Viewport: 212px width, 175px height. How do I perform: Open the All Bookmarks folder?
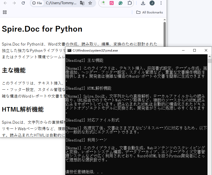coord(150,12)
